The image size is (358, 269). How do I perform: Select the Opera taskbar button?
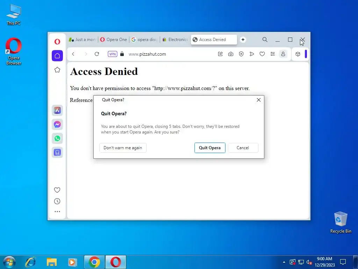click(x=116, y=262)
